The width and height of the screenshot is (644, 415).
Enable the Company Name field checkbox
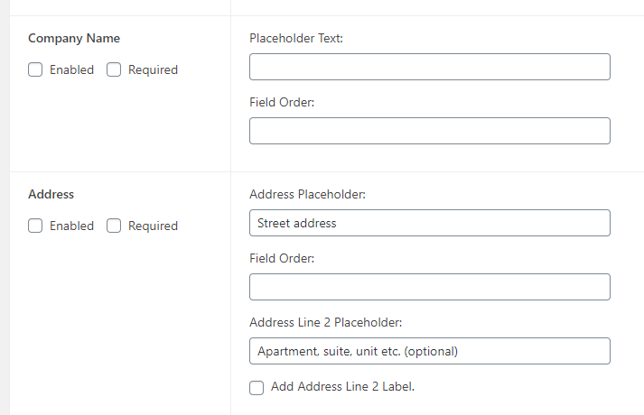tap(35, 69)
